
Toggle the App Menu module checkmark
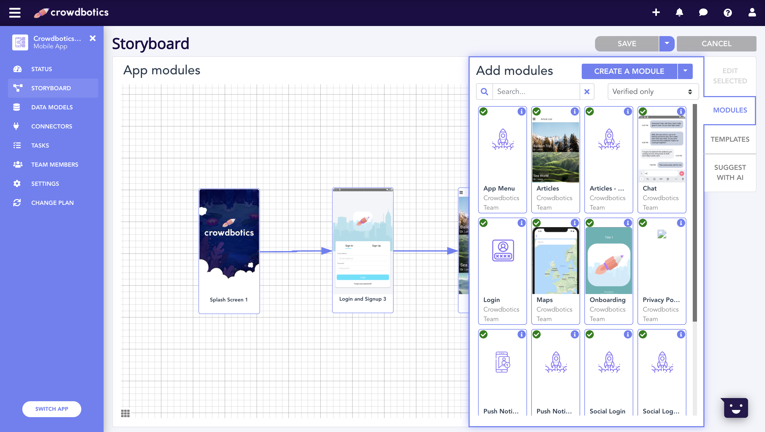483,111
